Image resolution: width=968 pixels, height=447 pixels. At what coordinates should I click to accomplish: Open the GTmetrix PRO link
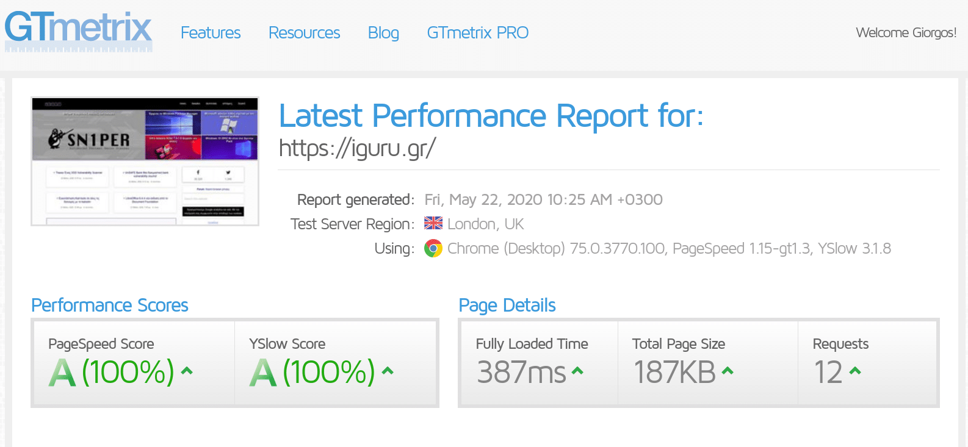point(478,33)
